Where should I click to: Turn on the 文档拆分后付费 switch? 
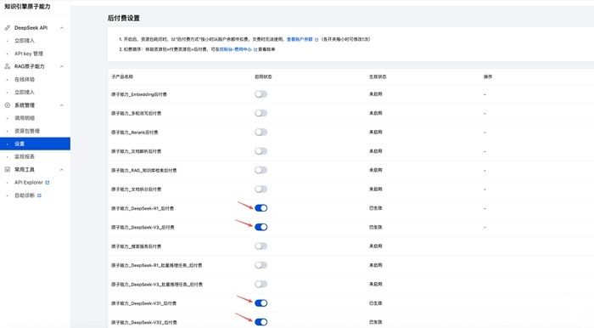point(261,189)
